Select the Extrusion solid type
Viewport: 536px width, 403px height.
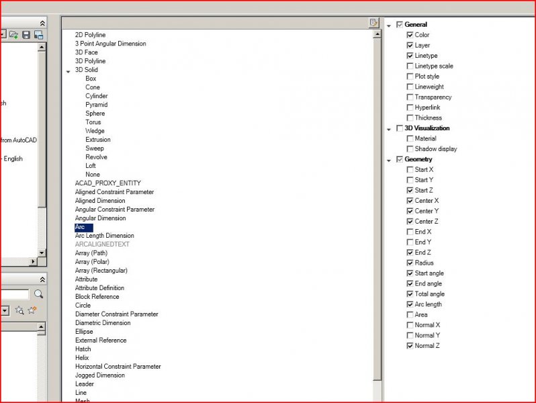tap(98, 140)
